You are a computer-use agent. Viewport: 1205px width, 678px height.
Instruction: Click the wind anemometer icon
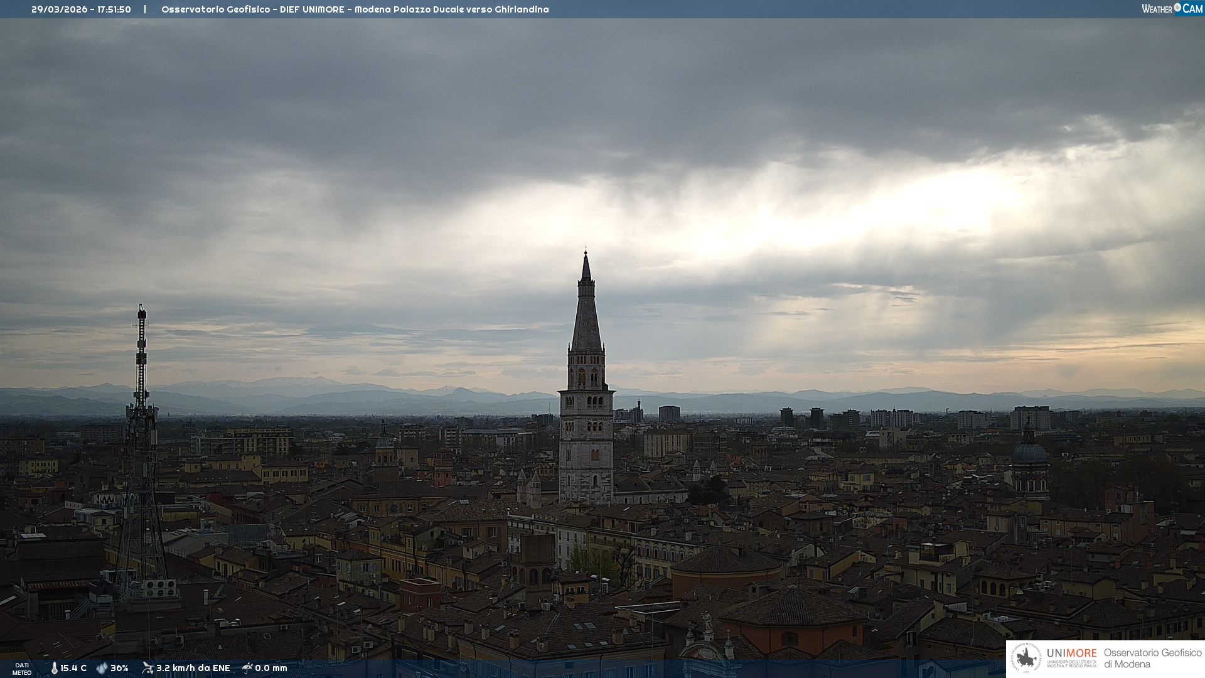point(147,668)
